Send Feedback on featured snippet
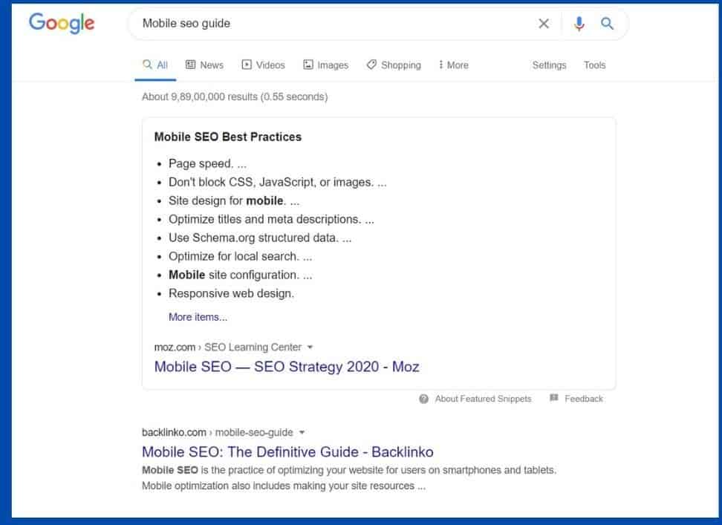 click(x=583, y=399)
